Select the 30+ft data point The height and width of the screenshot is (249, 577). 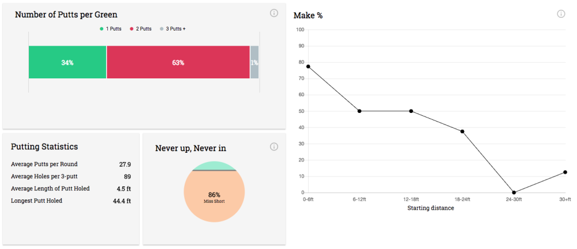tap(565, 172)
